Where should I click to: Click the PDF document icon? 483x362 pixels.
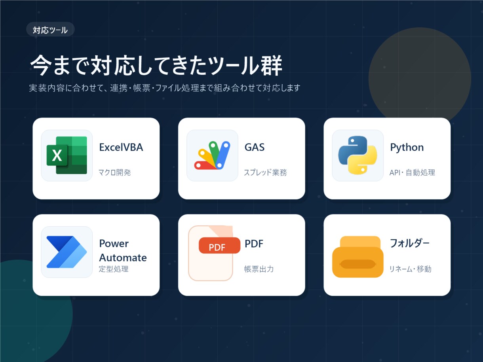click(214, 253)
